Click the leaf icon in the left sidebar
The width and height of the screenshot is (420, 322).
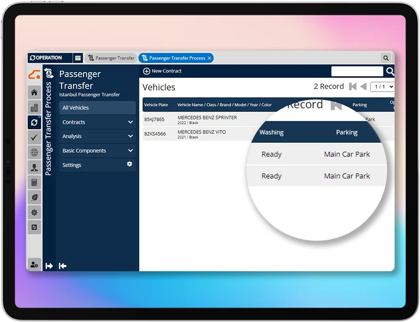(x=34, y=198)
